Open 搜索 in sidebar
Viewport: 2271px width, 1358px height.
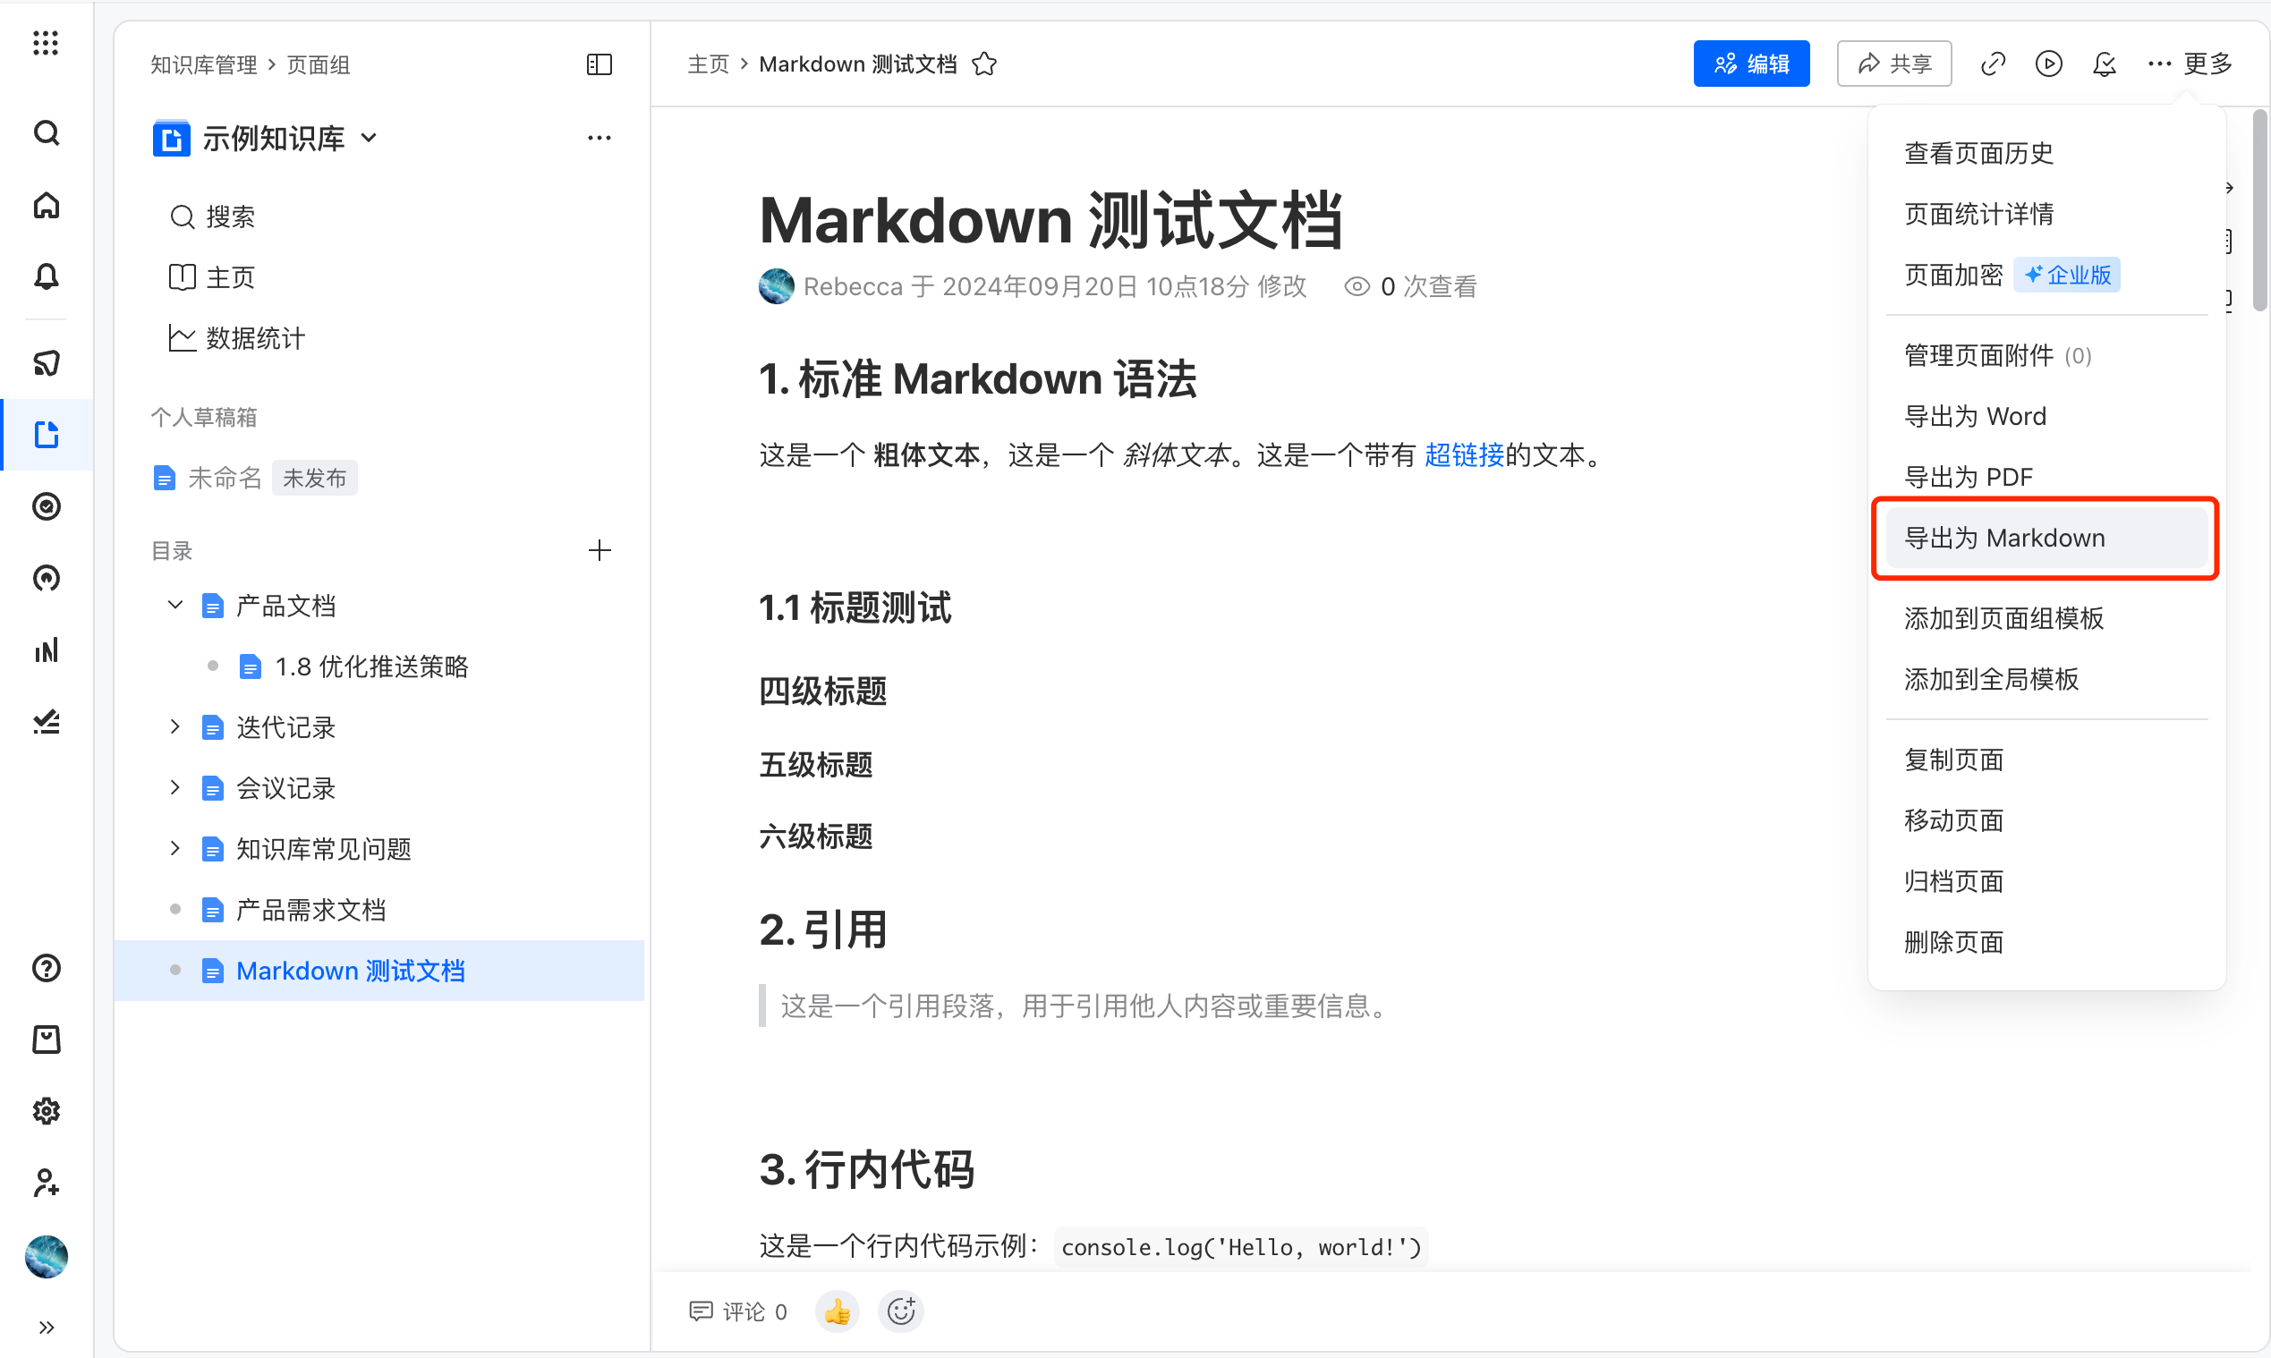click(212, 216)
